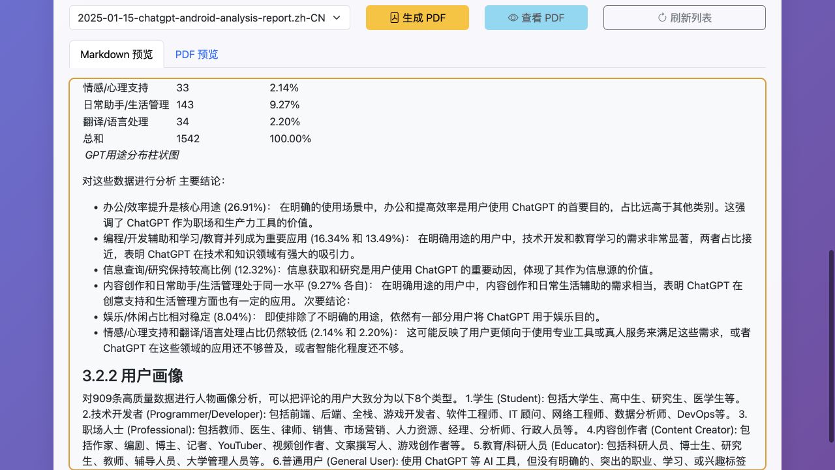Click the GPT用途分布柱状图 caption
This screenshot has height=470, width=835.
(x=132, y=155)
